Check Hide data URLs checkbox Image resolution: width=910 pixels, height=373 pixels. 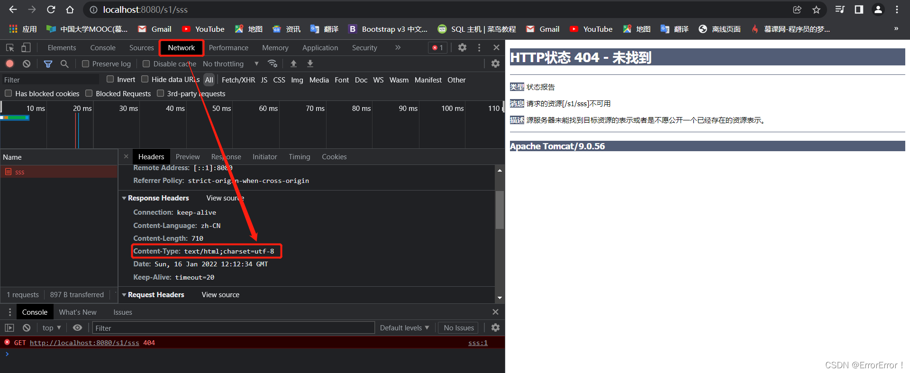[145, 79]
